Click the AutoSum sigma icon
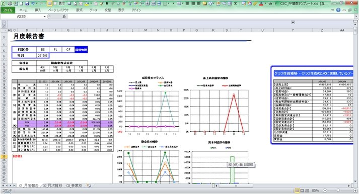This screenshot has width=359, height=194. tap(235, 4)
